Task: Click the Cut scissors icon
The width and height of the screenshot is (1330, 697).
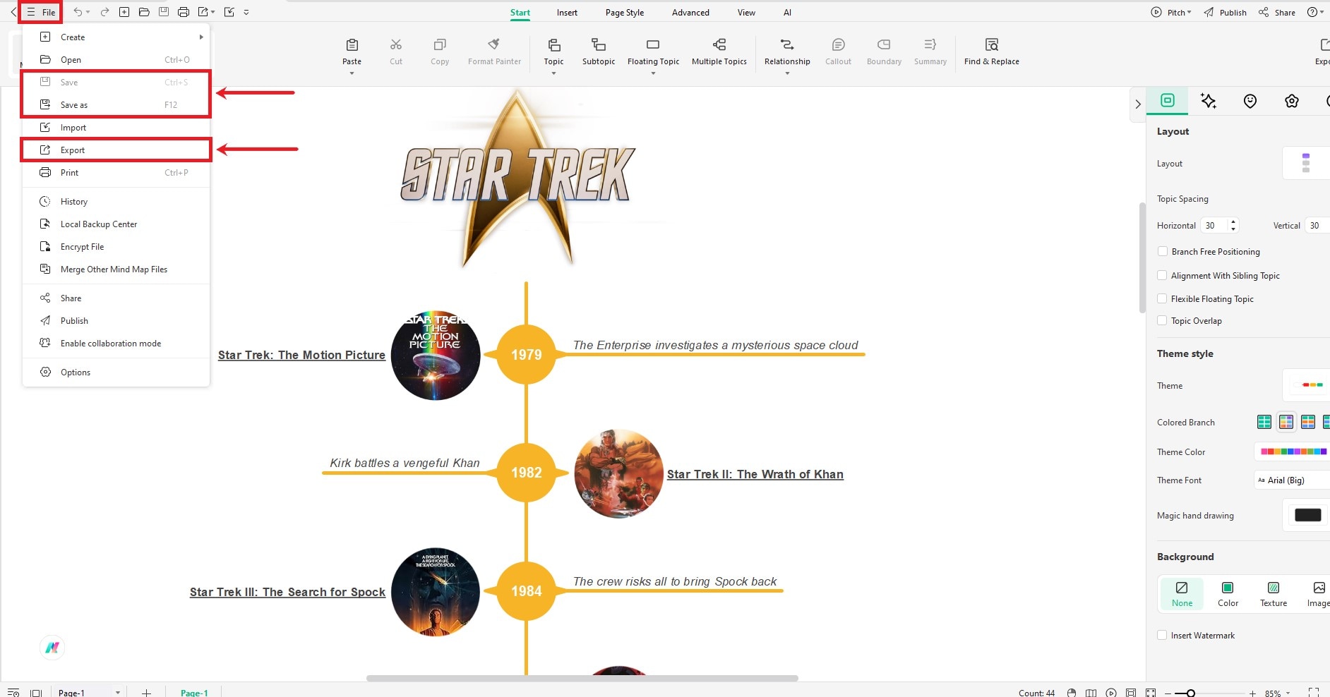Action: (x=396, y=45)
